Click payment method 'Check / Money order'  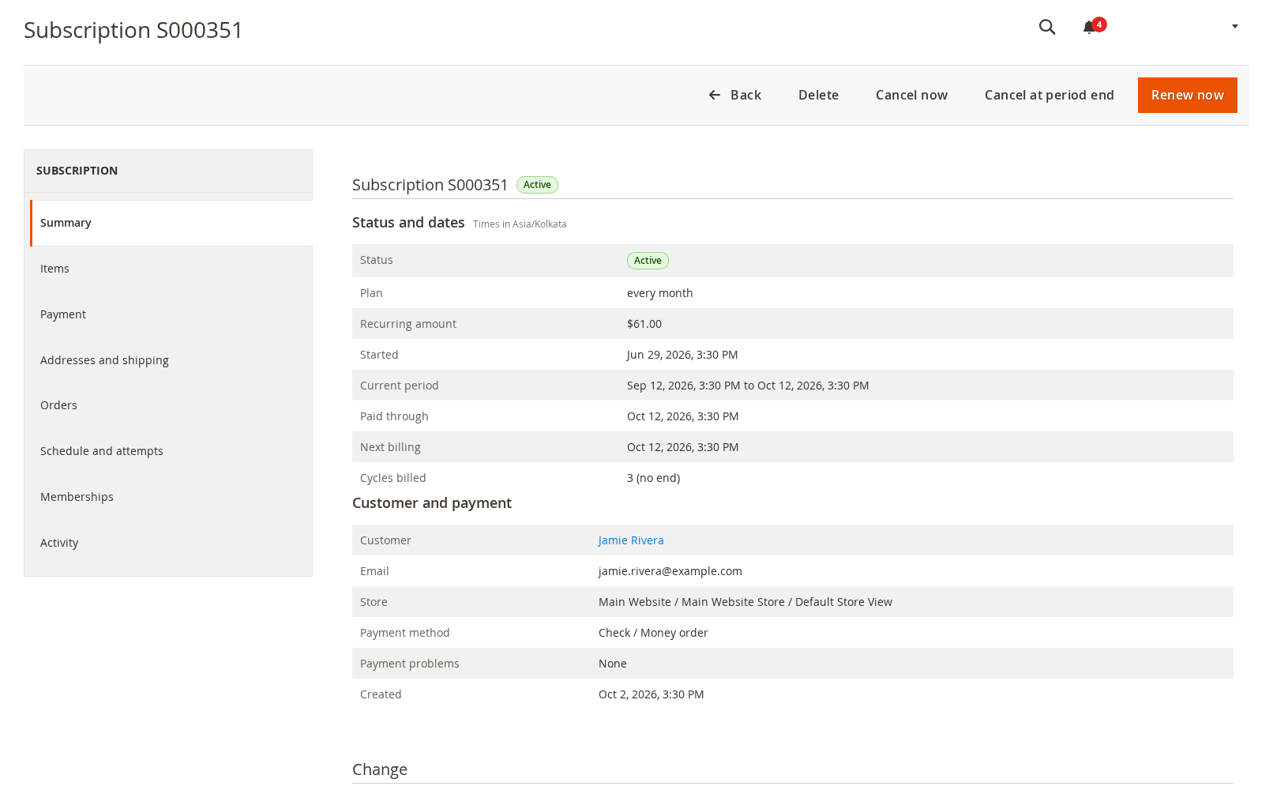click(x=653, y=633)
